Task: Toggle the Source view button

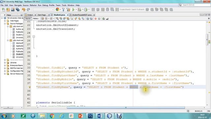Action: (x=28, y=19)
